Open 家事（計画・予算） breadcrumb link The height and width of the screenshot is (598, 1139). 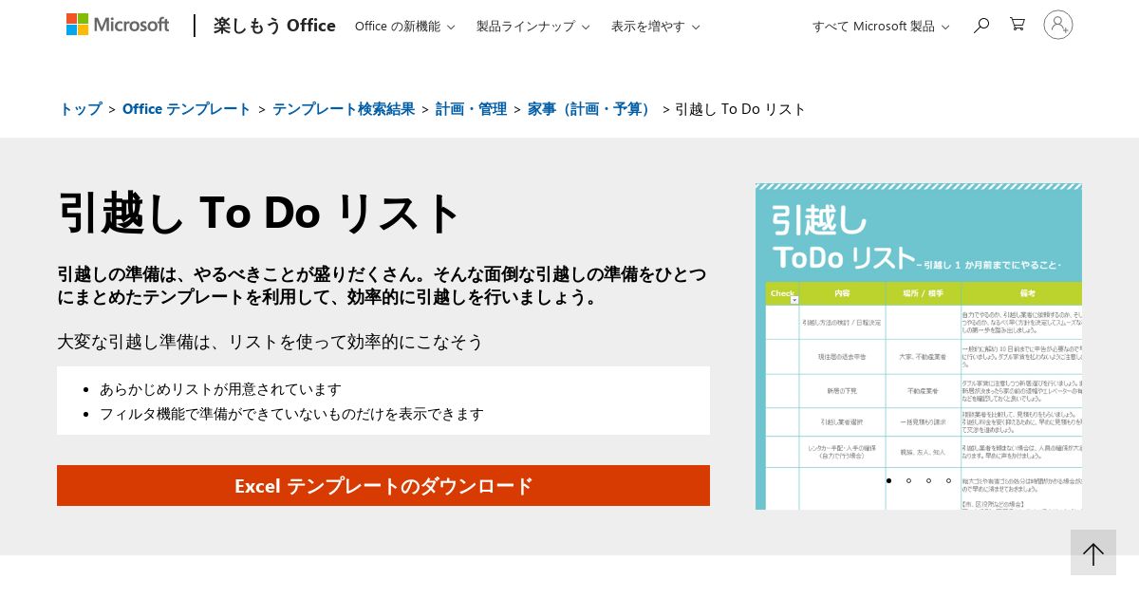[591, 108]
